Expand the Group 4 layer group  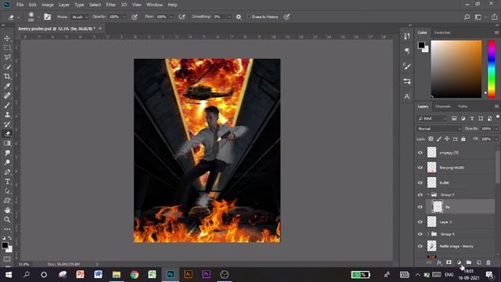click(x=428, y=234)
